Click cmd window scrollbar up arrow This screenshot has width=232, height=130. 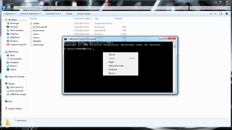(174, 43)
